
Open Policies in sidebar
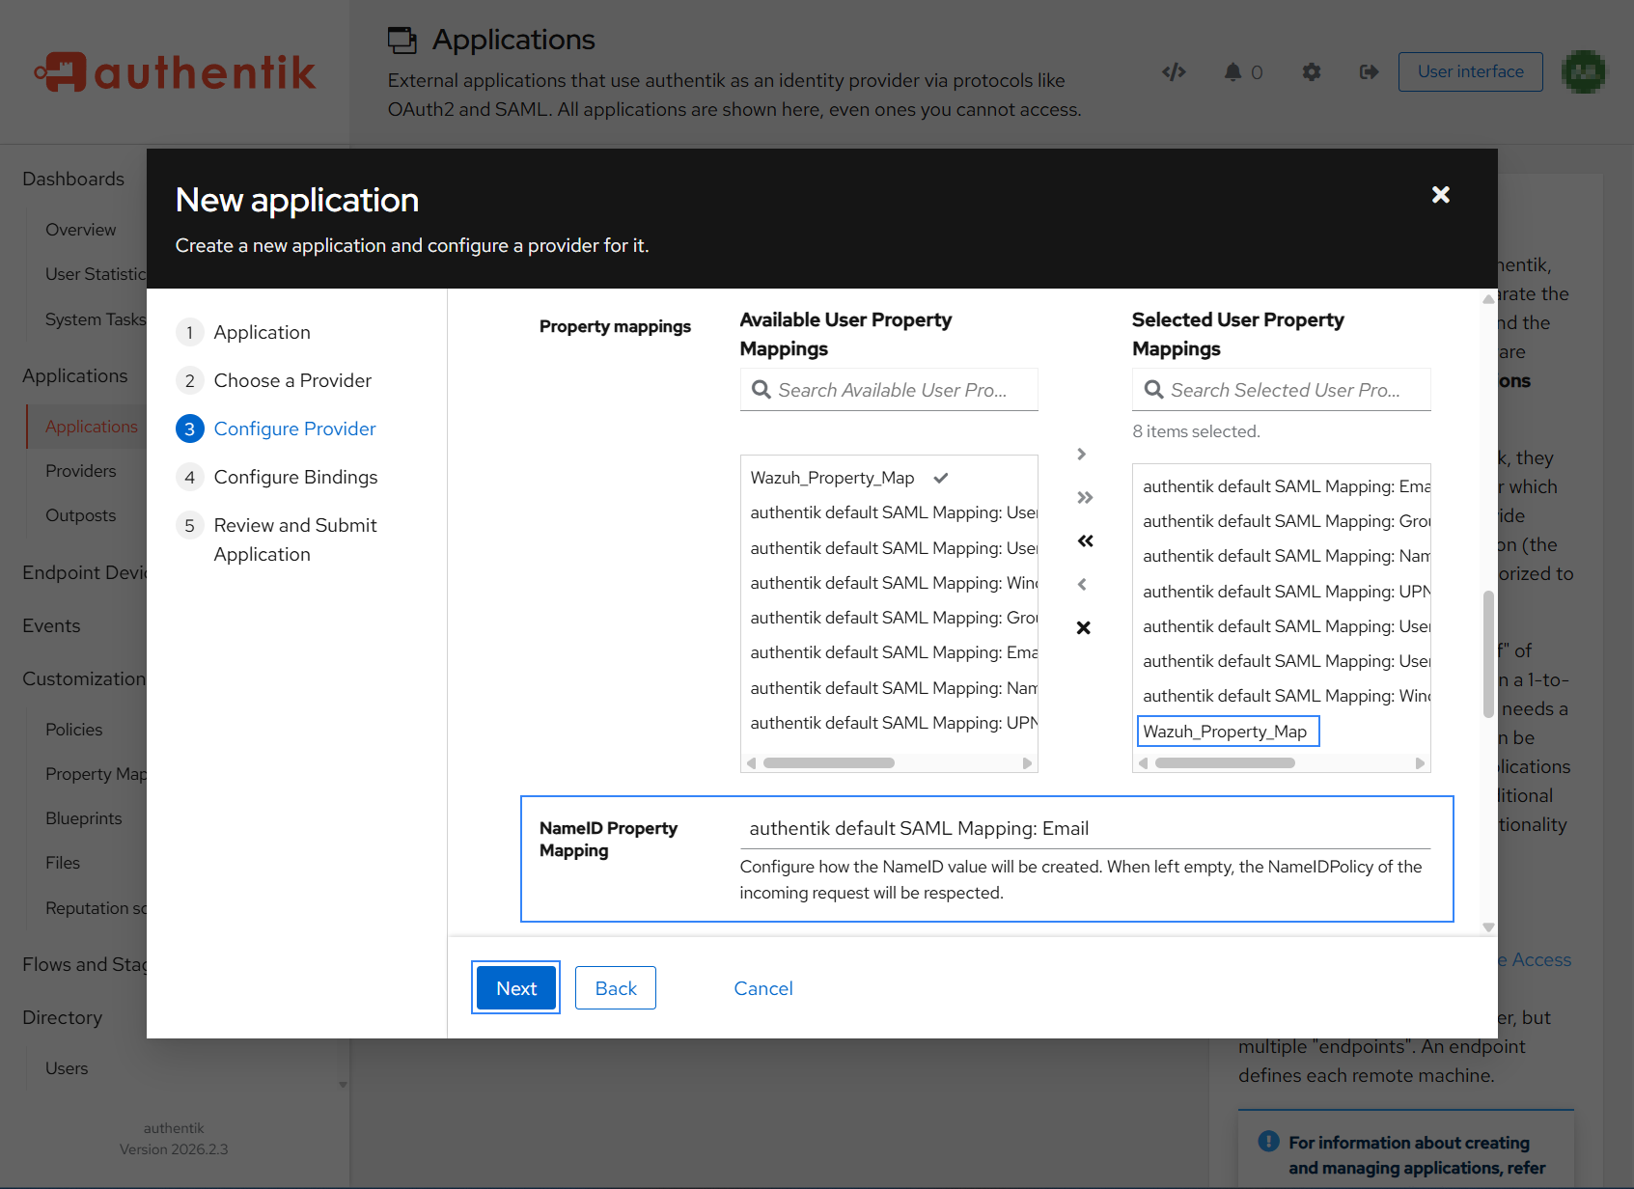(73, 730)
